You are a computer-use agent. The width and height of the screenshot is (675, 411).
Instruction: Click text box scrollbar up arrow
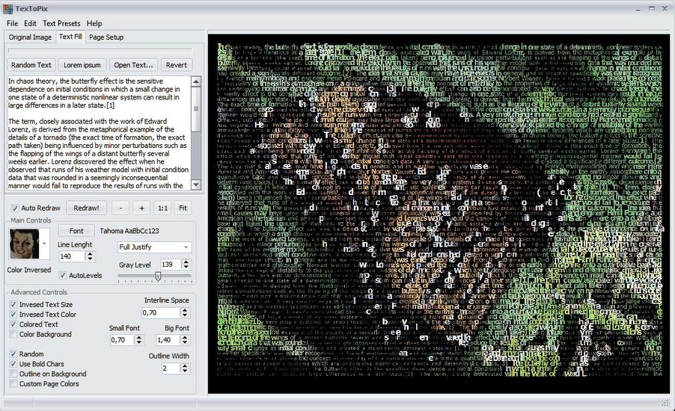point(196,81)
